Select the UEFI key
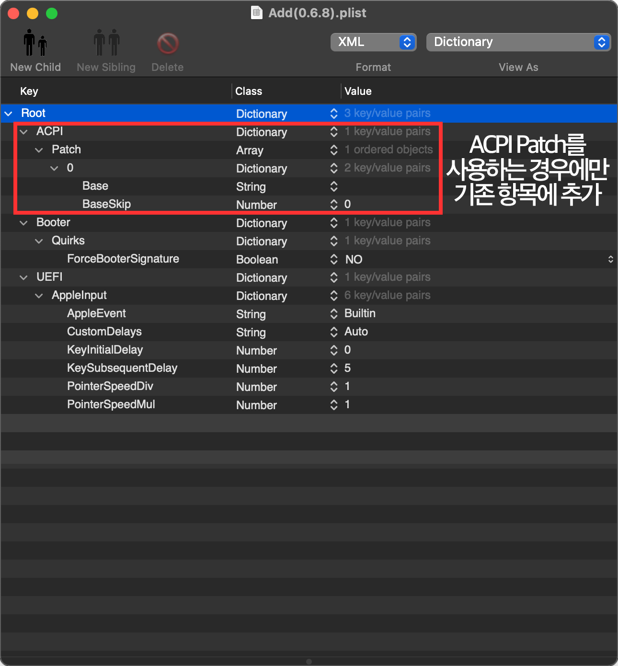Image resolution: width=618 pixels, height=666 pixels. pos(49,277)
